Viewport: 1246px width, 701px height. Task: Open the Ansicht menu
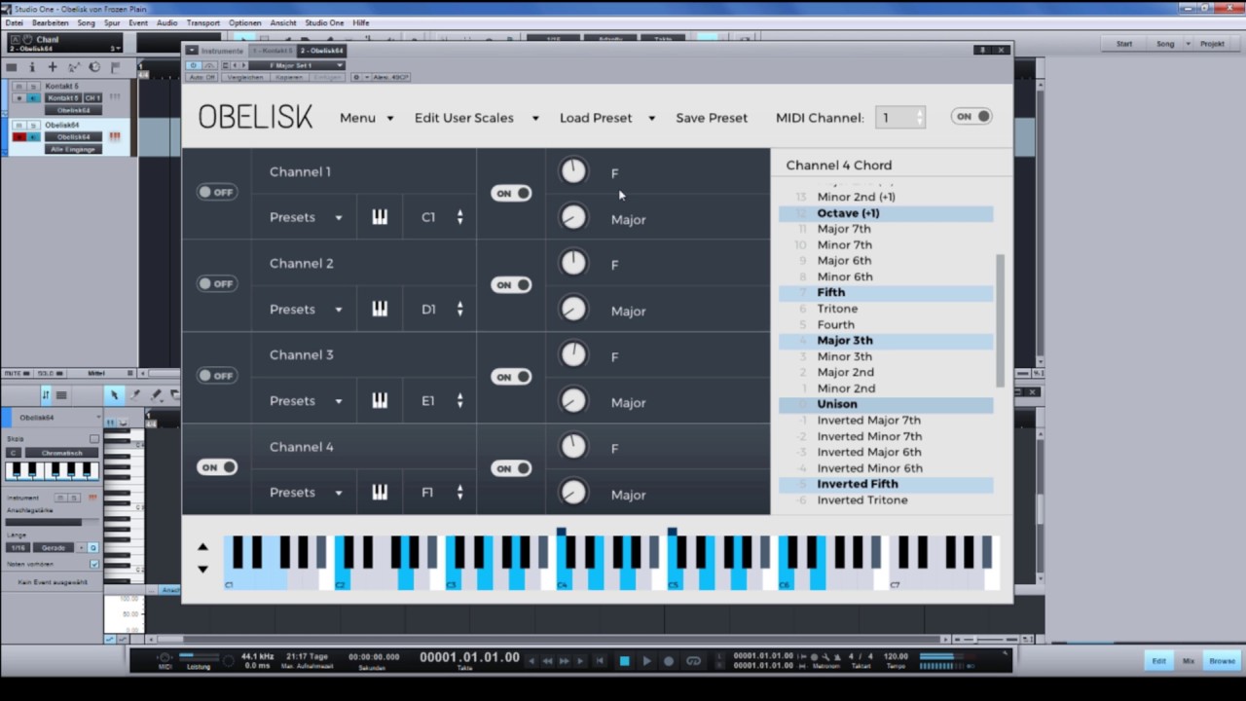coord(283,22)
